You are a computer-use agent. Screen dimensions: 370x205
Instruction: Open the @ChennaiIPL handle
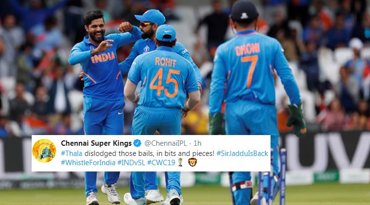tap(165, 143)
